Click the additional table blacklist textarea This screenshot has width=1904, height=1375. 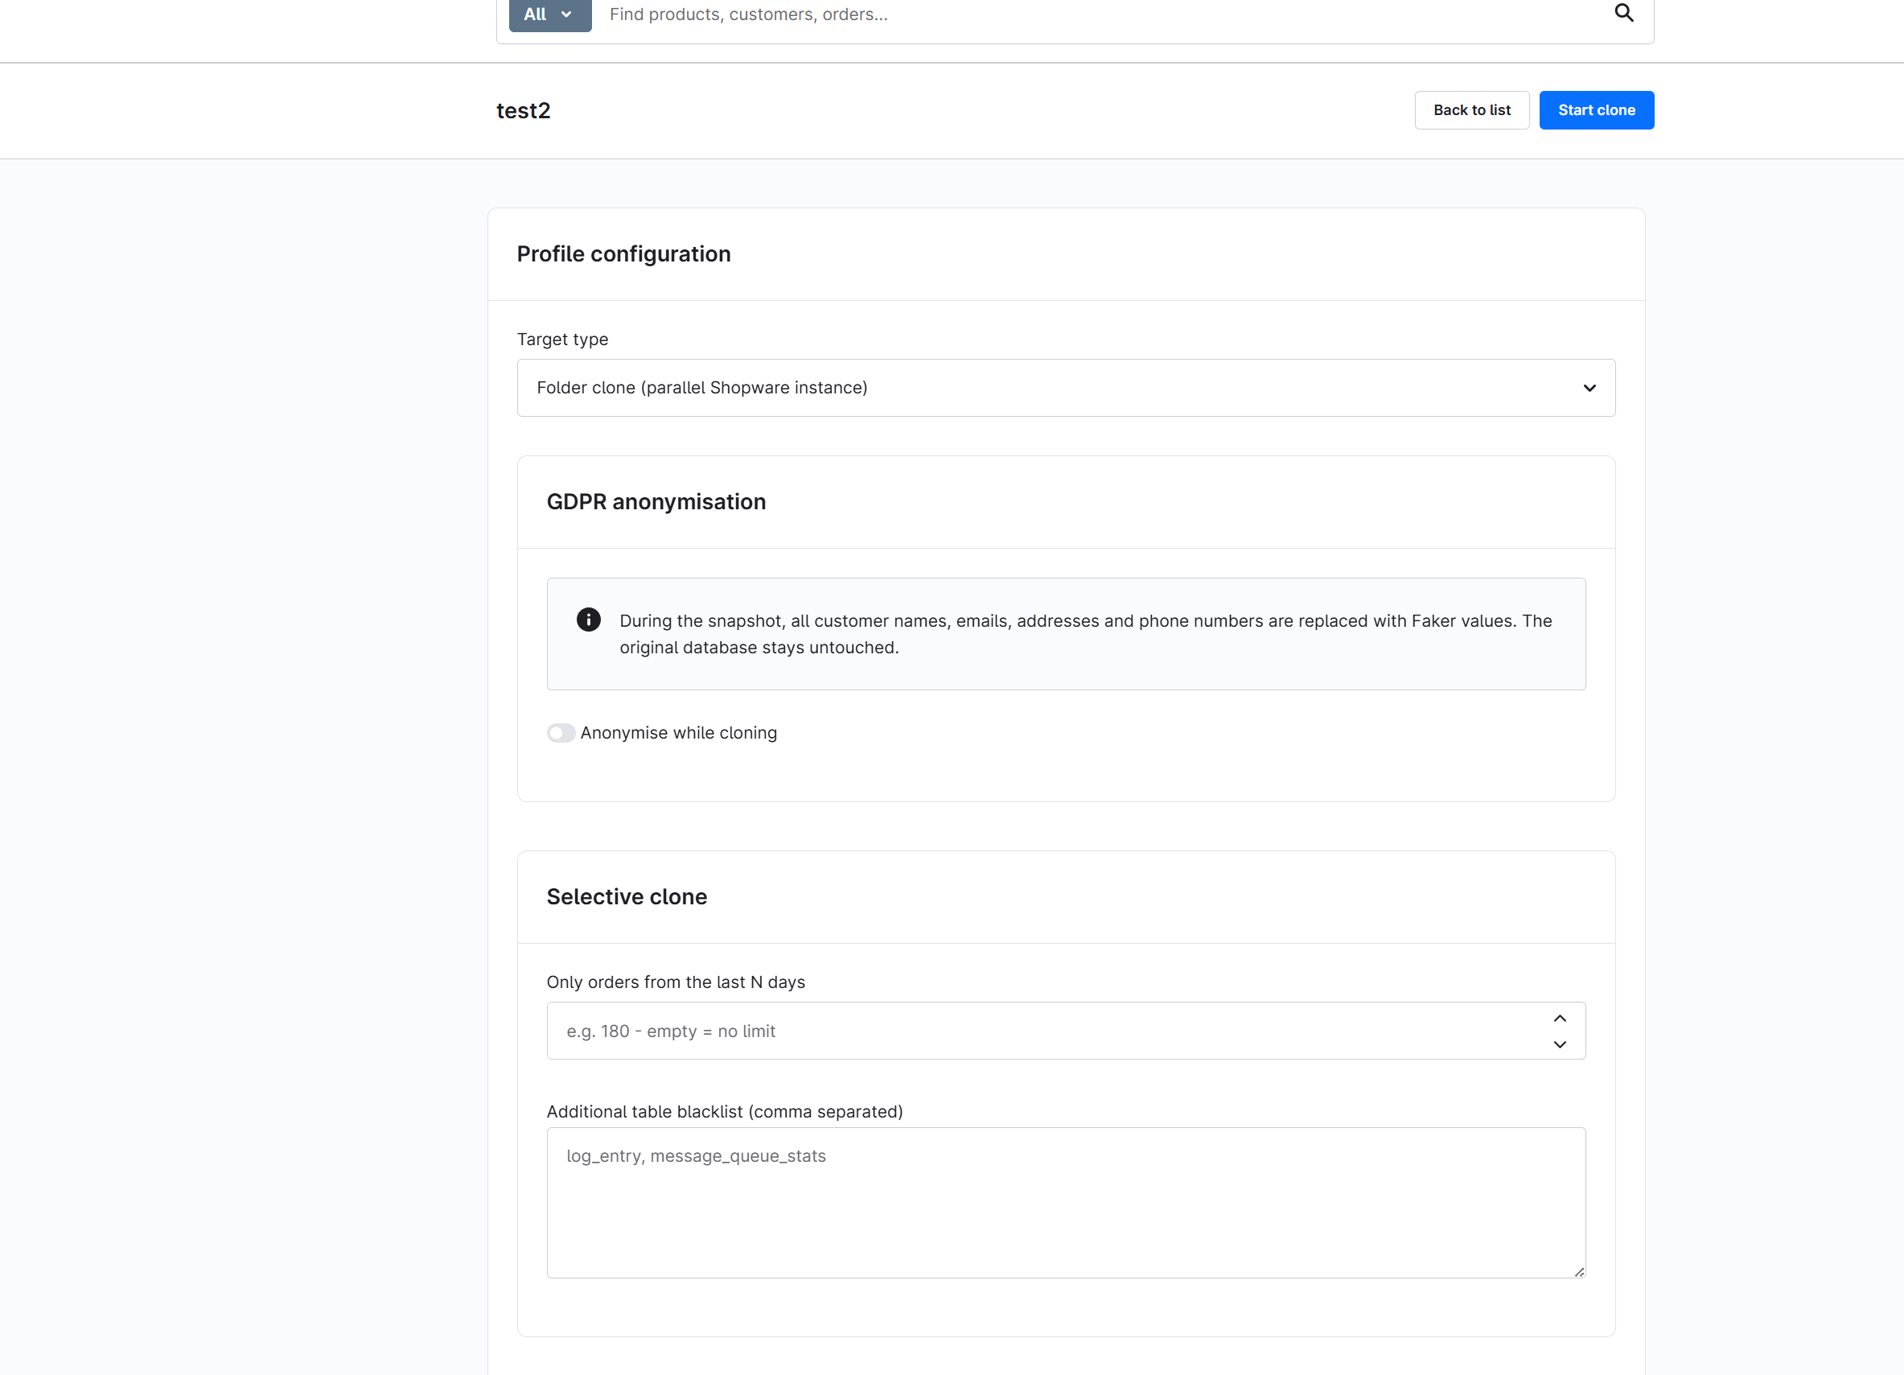click(x=1066, y=1202)
